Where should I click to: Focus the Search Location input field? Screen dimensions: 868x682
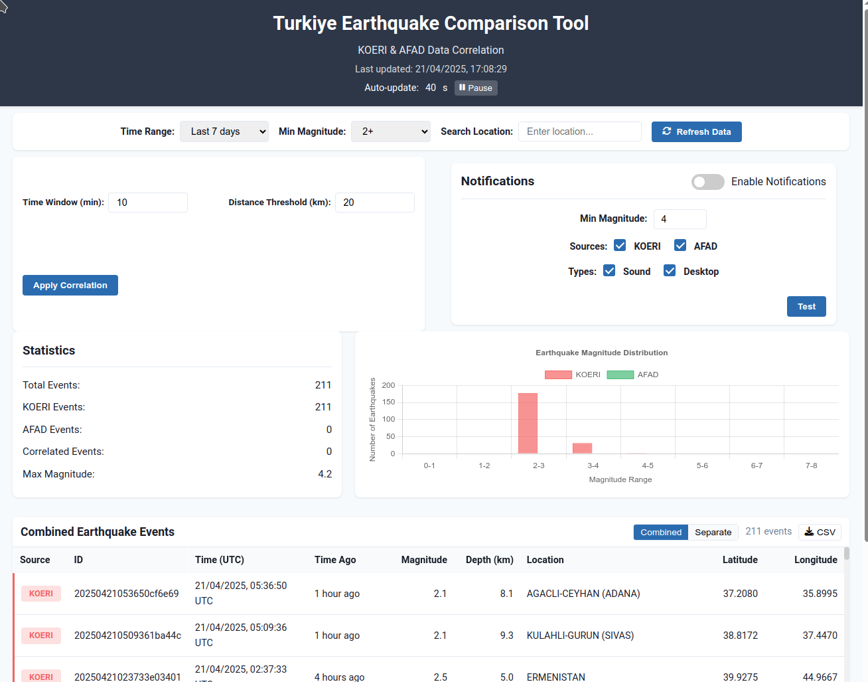(579, 131)
